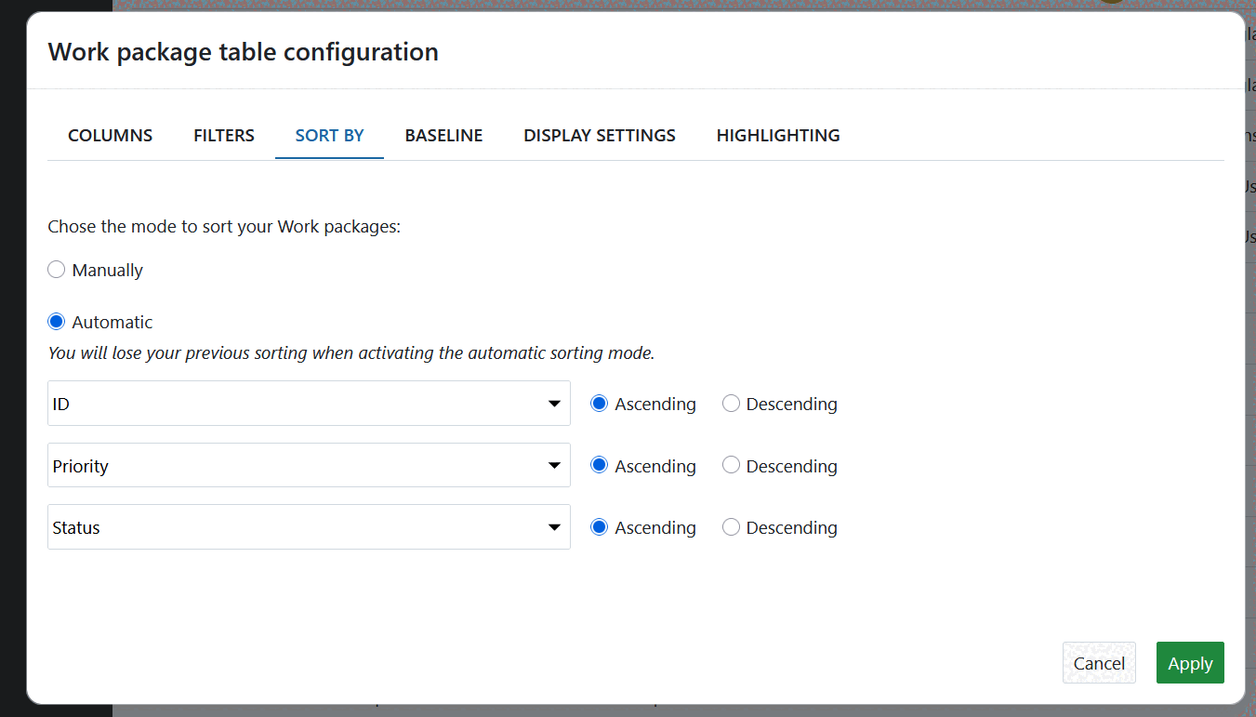
Task: Select Automatic sorting mode
Action: [x=56, y=321]
